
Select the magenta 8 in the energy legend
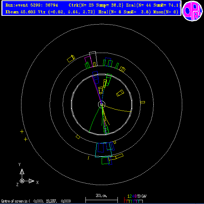click(x=135, y=196)
